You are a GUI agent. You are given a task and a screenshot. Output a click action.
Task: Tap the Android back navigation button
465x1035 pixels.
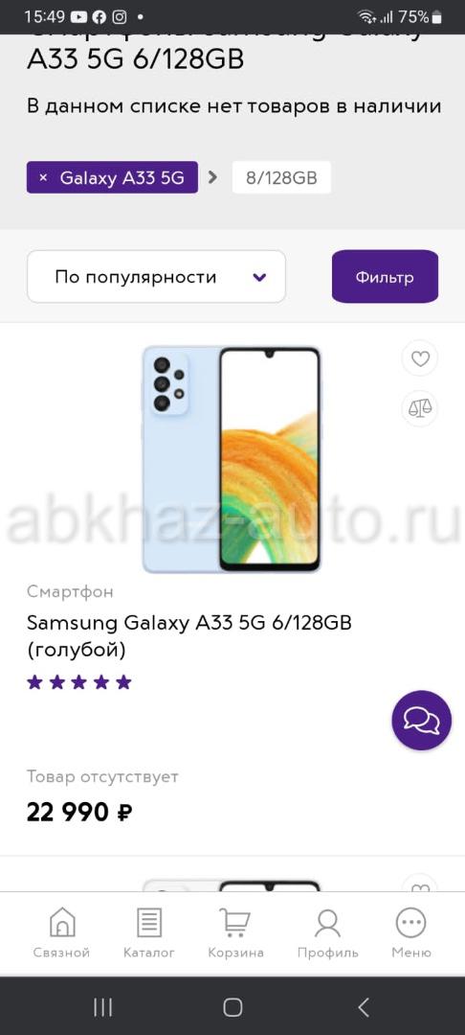(x=363, y=1006)
